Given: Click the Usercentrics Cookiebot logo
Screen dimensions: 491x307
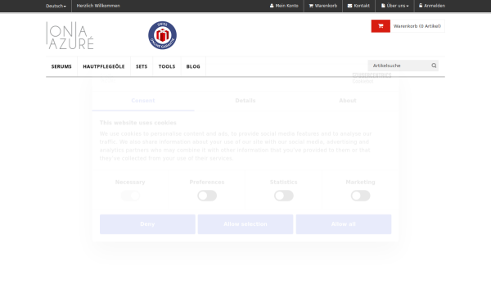Looking at the screenshot, I should pyautogui.click(x=372, y=78).
